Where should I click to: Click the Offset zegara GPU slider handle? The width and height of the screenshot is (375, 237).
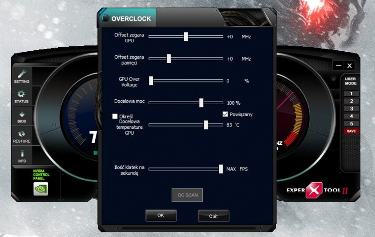[x=186, y=37]
